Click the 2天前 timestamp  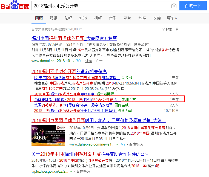[x=174, y=105]
